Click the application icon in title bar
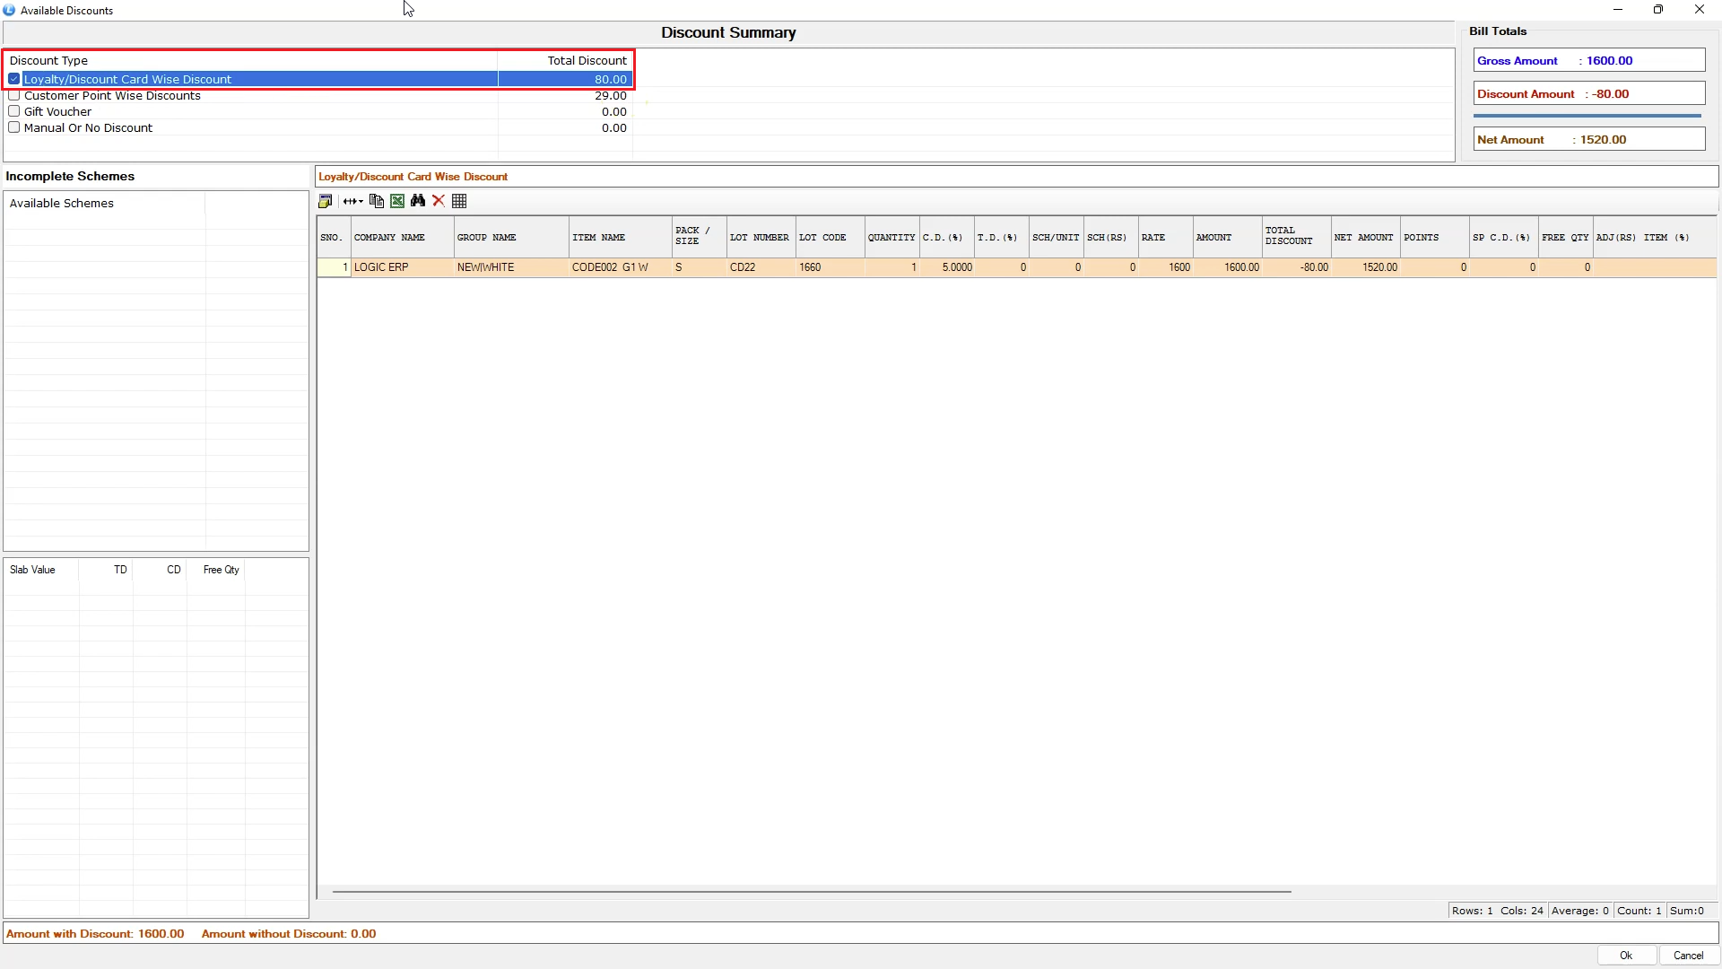The image size is (1722, 969). [x=10, y=10]
